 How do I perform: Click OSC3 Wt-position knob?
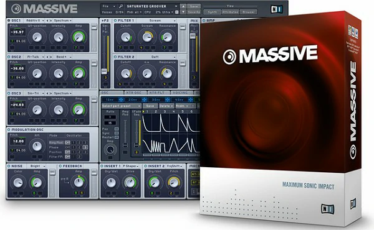(x=37, y=109)
